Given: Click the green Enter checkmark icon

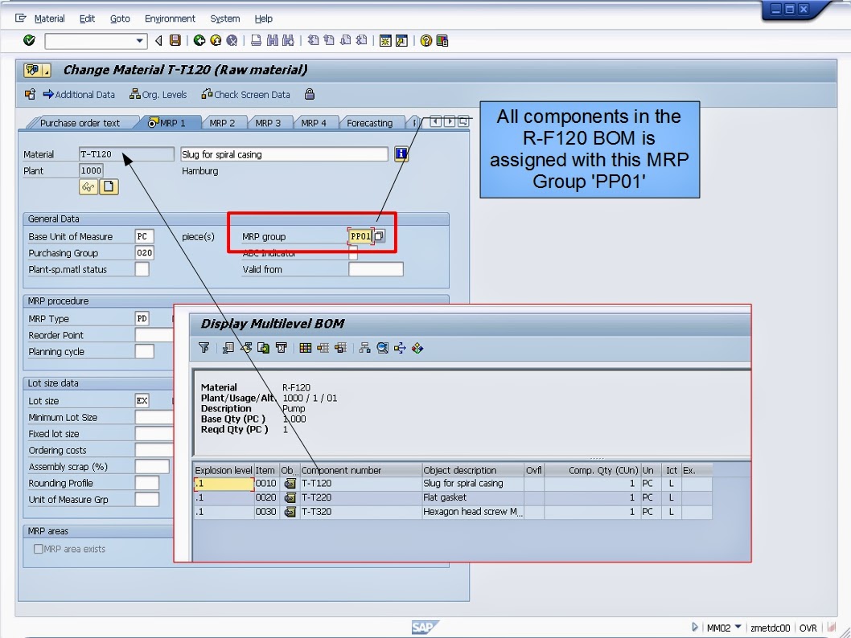Looking at the screenshot, I should coord(29,41).
